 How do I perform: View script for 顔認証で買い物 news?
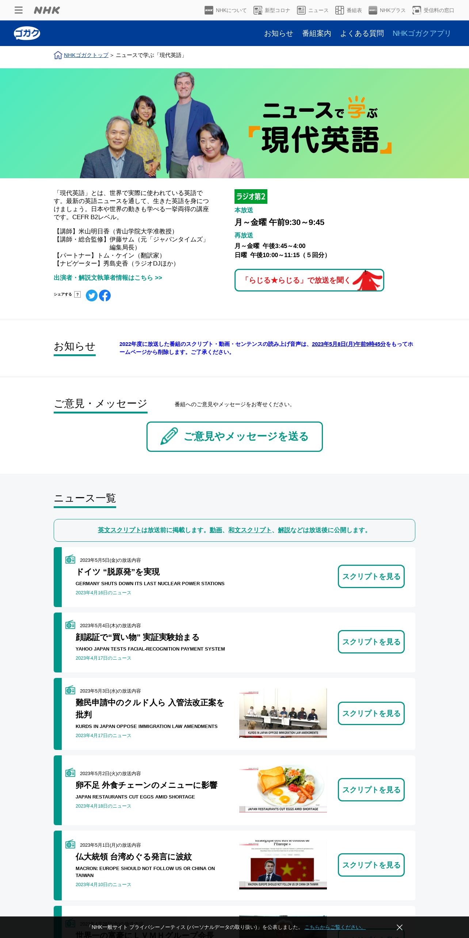371,642
